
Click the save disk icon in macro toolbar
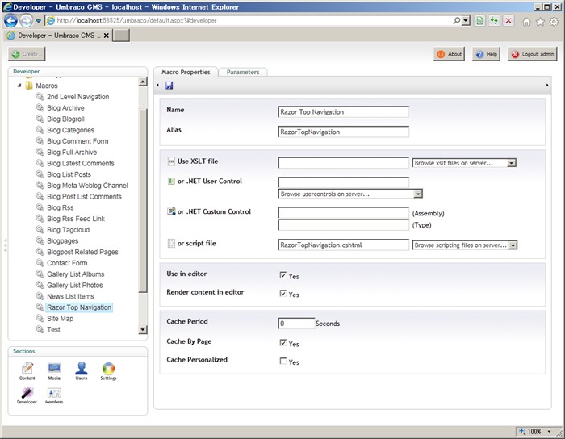[x=169, y=86]
